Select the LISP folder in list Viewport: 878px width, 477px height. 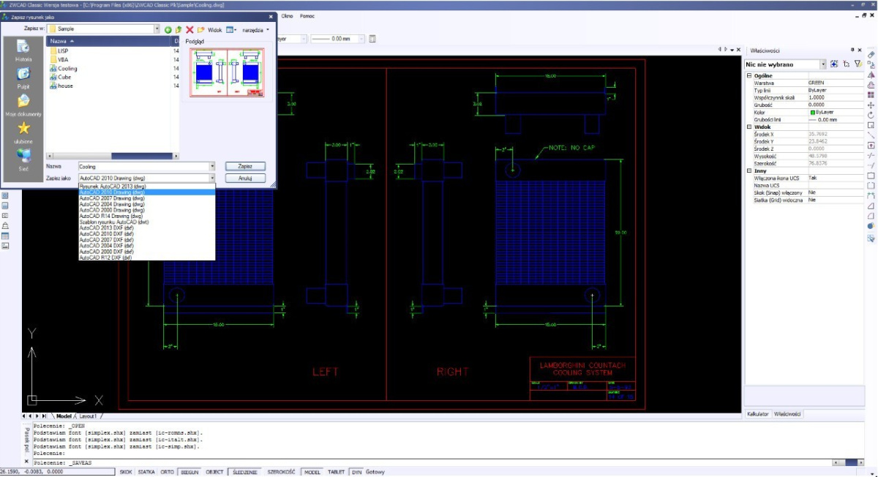tap(59, 51)
